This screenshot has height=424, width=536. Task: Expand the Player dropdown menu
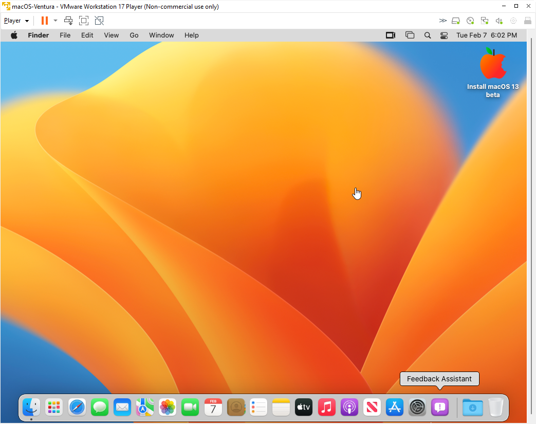(16, 21)
